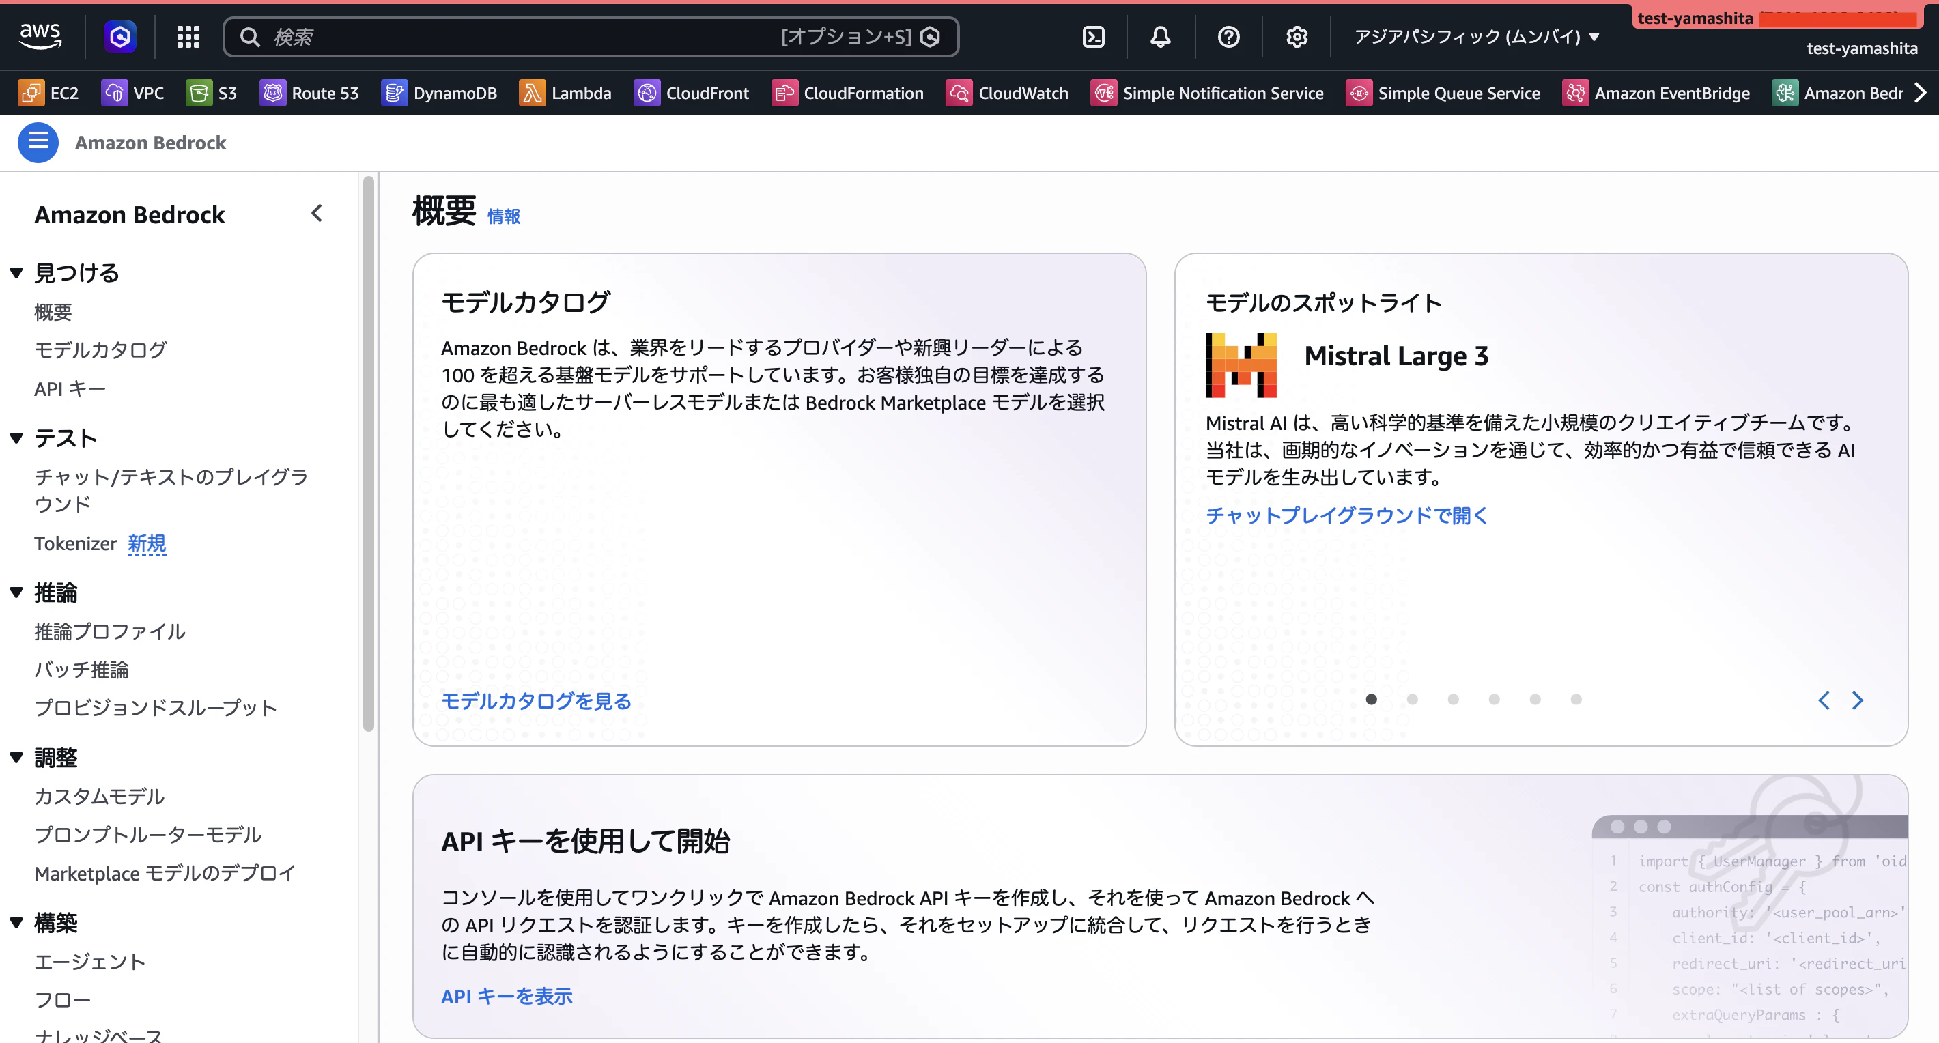This screenshot has width=1939, height=1043.
Task: Select the fourth carousel dot
Action: 1494,700
